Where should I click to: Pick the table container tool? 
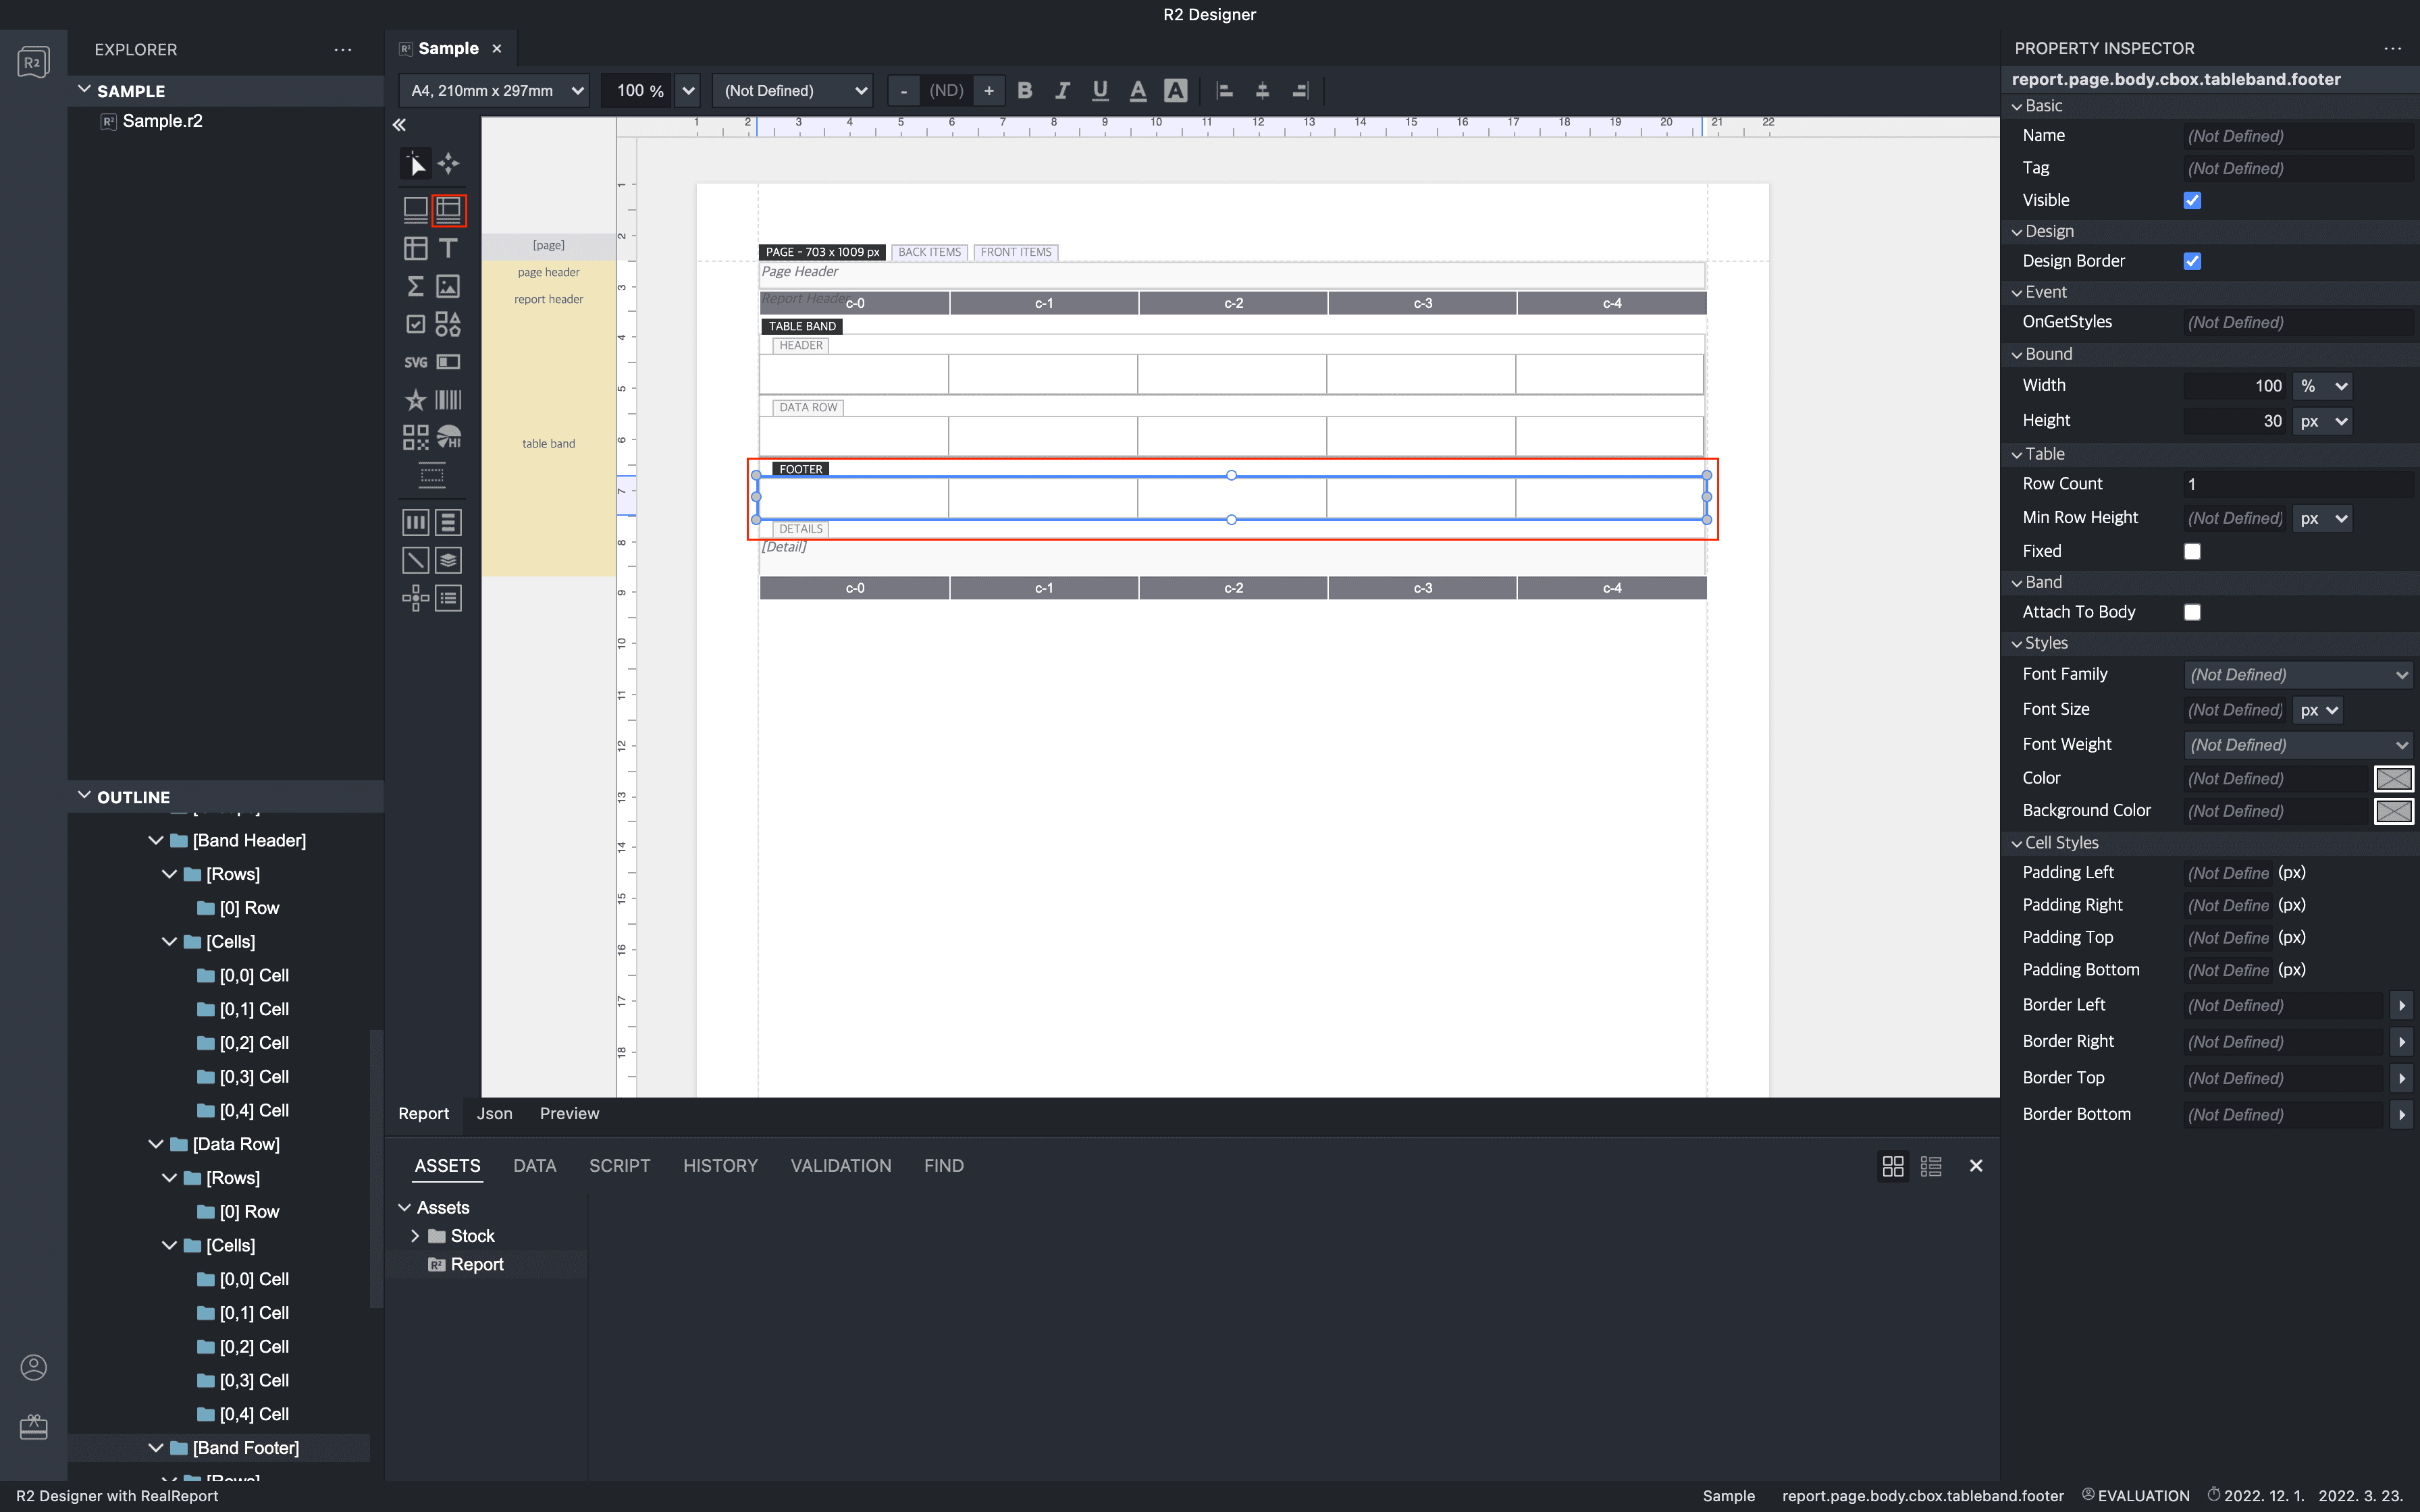pos(415,248)
